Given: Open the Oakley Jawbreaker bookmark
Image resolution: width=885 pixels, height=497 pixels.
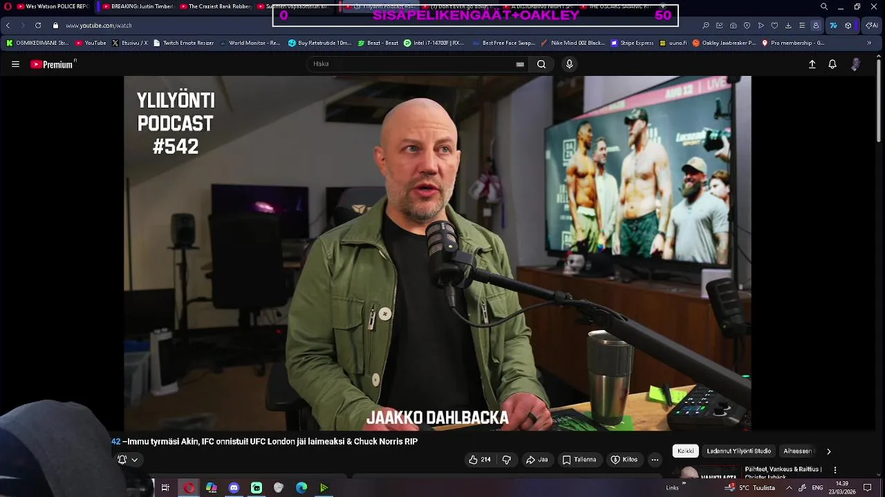Looking at the screenshot, I should coord(724,43).
